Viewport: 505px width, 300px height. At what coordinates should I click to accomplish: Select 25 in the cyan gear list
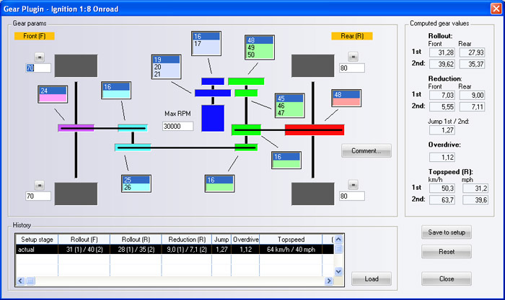point(136,180)
